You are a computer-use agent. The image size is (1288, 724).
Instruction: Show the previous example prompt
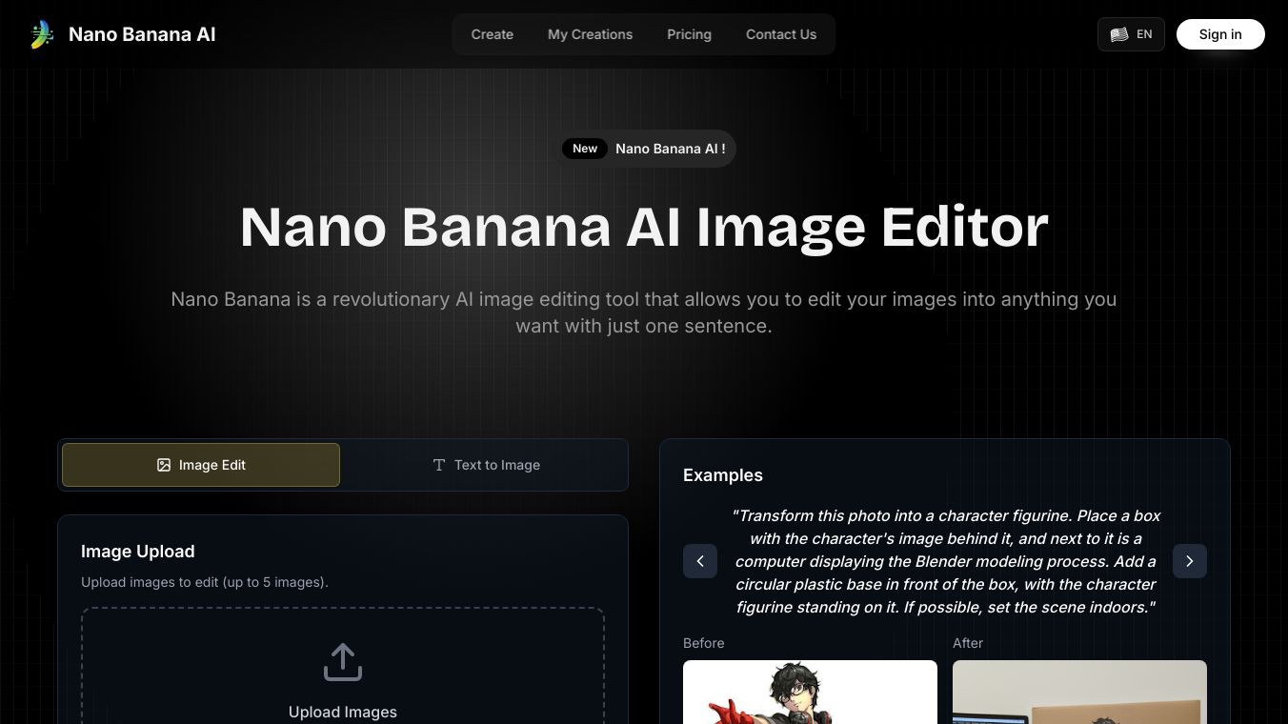700,561
